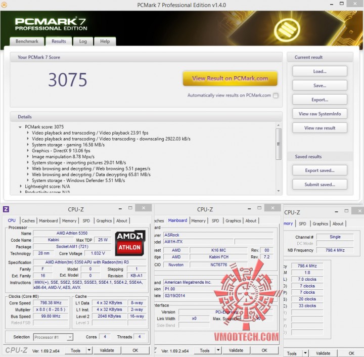
Task: Select Graphics tab in first CPU-Z window
Action: 104,221
